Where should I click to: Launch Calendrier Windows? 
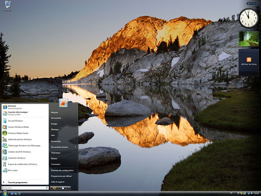pos(16,158)
